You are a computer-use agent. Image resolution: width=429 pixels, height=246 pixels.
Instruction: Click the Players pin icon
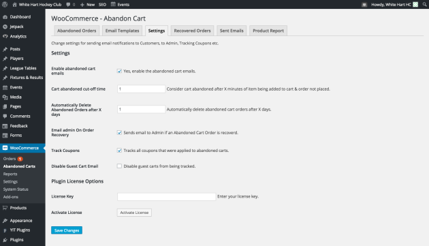click(x=5, y=59)
